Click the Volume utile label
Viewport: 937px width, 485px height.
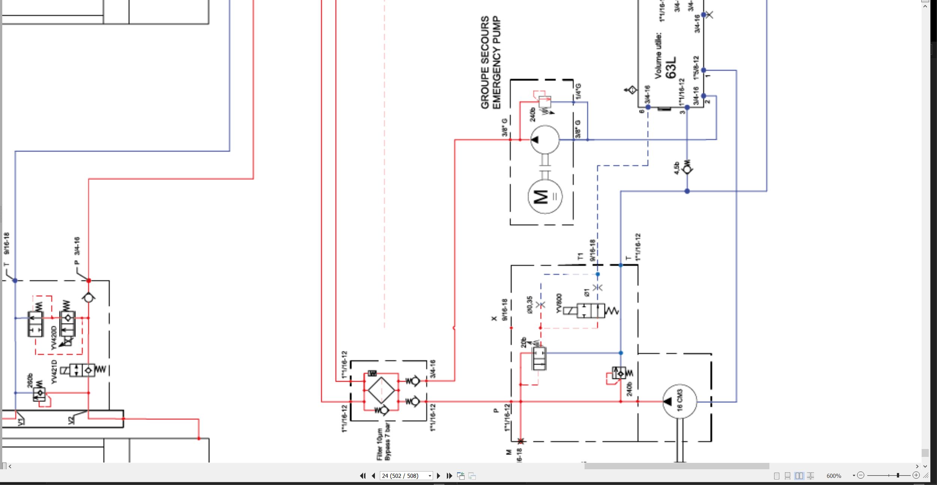coord(658,56)
